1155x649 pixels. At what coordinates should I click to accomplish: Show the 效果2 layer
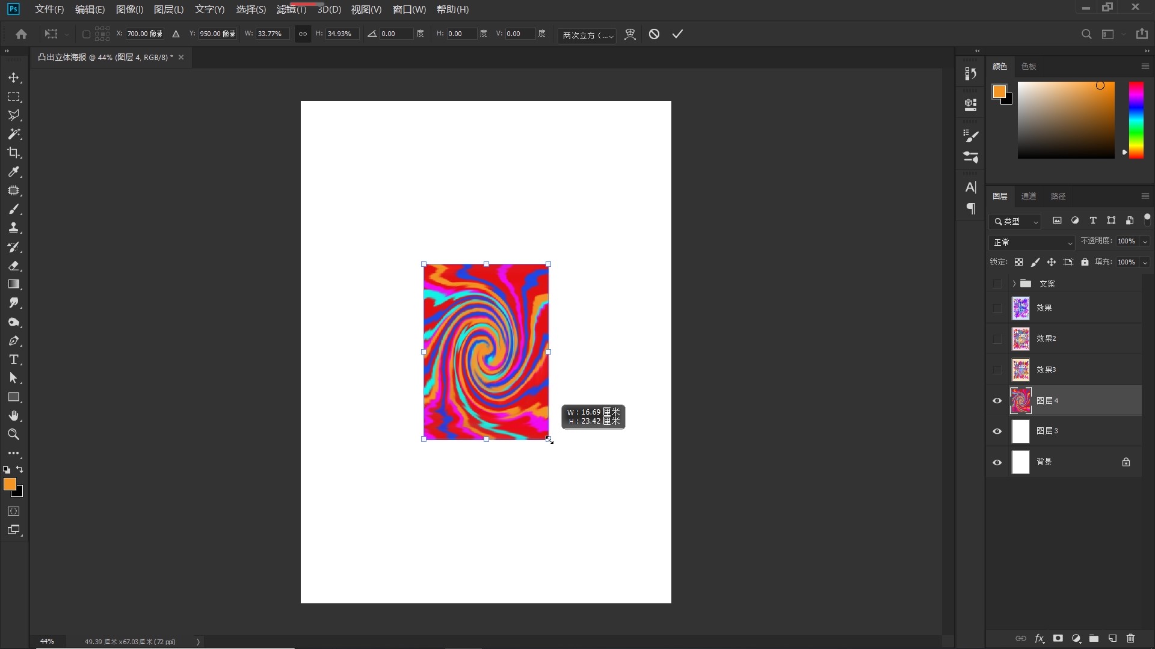pos(997,339)
